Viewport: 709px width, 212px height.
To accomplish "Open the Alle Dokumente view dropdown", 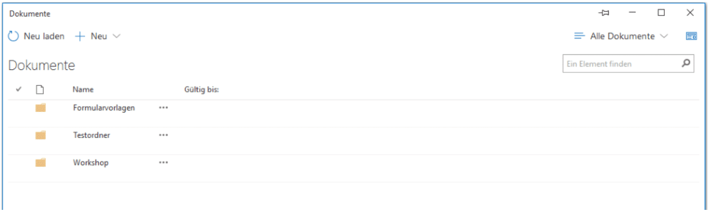I will [x=621, y=36].
